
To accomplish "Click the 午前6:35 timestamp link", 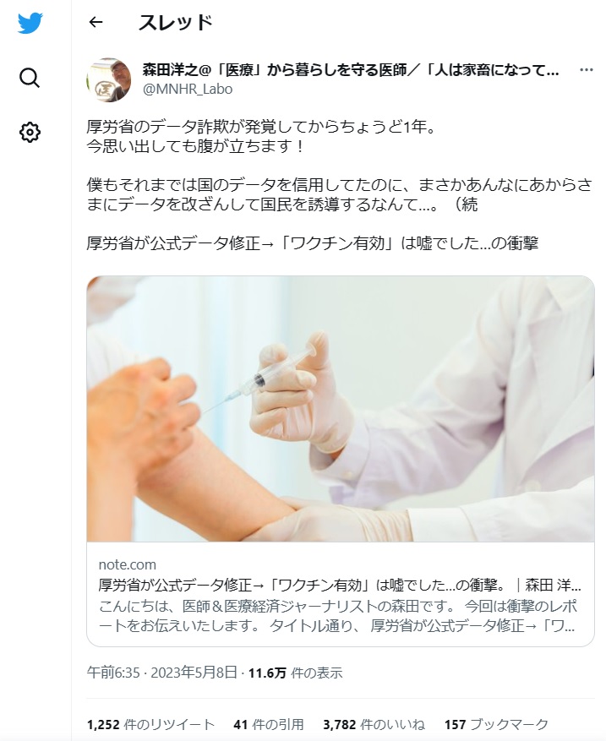I will (x=113, y=672).
